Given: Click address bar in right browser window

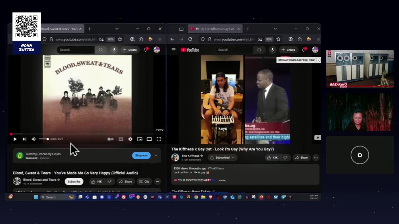Looking at the screenshot, I should (234, 40).
